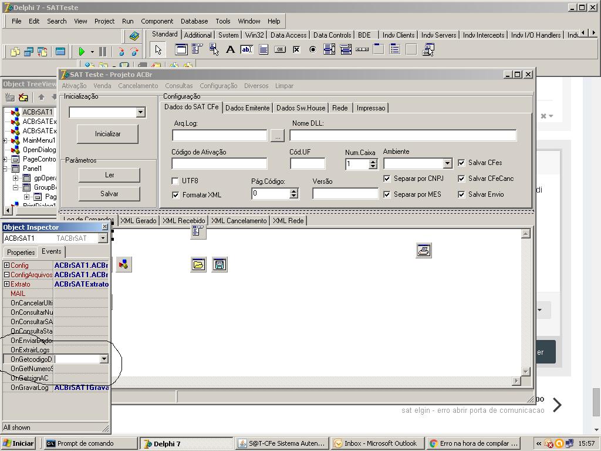This screenshot has width=601, height=451.
Task: Select the ComboBox component in palette
Action: pos(346,49)
